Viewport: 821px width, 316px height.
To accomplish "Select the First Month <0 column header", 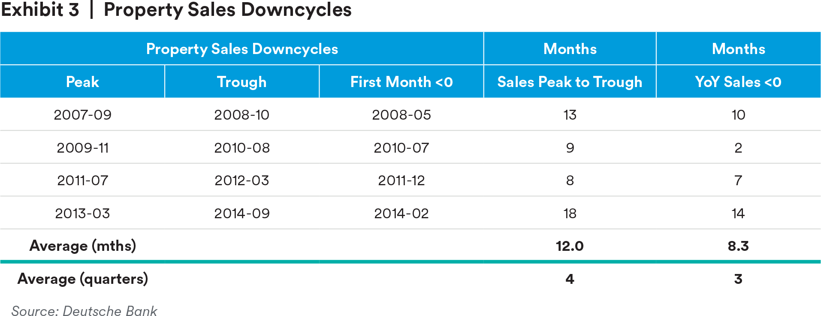I will point(401,82).
